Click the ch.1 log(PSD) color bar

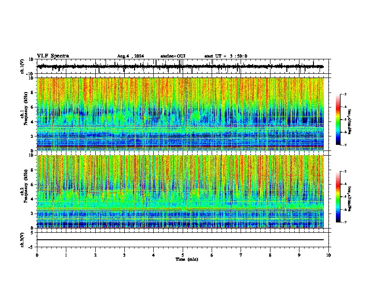[338, 120]
